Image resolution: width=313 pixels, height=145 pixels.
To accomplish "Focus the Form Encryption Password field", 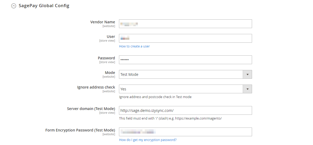I will [x=185, y=132].
